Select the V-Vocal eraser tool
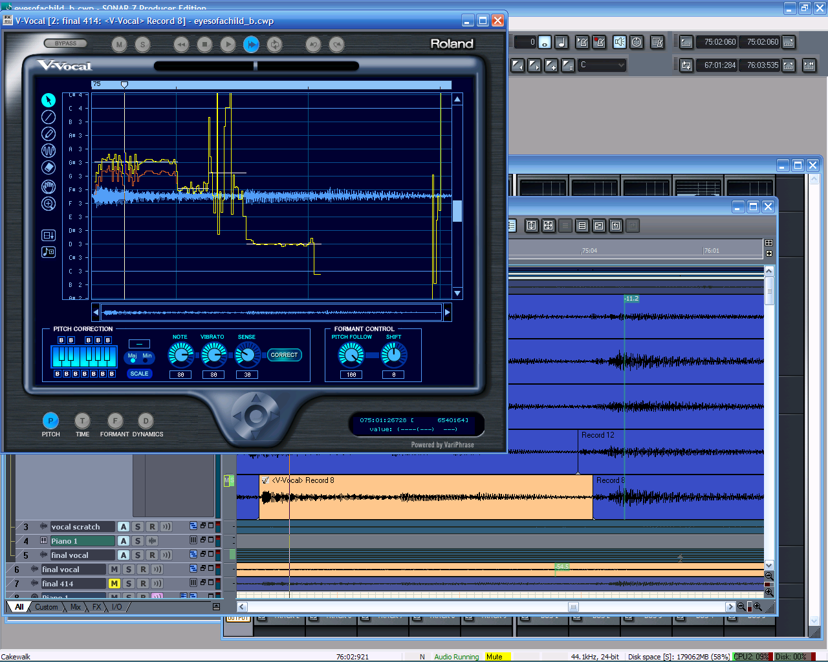 (x=49, y=167)
